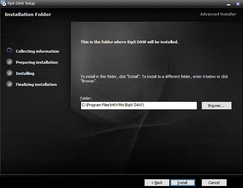
Task: Go back with the Back button
Action: pos(157,183)
